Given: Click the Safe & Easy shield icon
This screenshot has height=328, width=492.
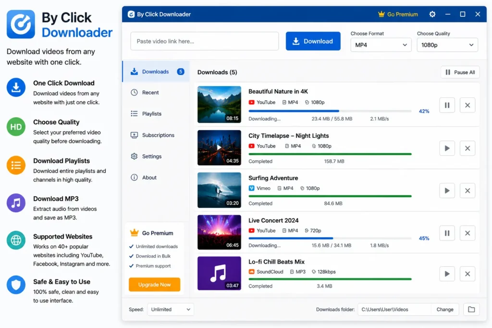Looking at the screenshot, I should point(16,285).
